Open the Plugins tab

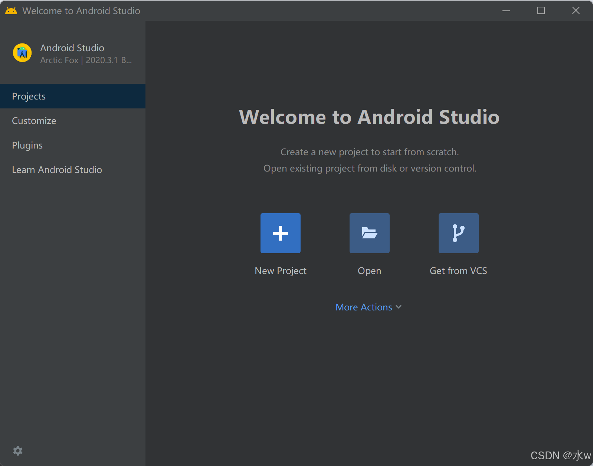pos(73,145)
